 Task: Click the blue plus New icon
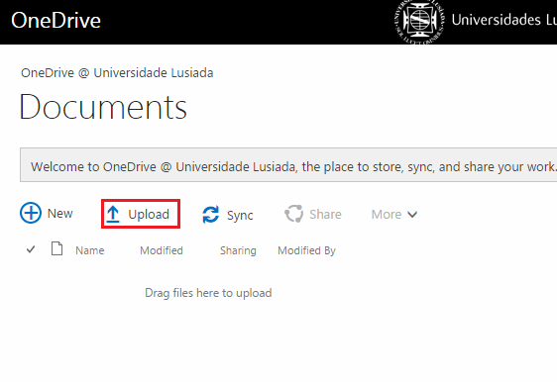(31, 213)
